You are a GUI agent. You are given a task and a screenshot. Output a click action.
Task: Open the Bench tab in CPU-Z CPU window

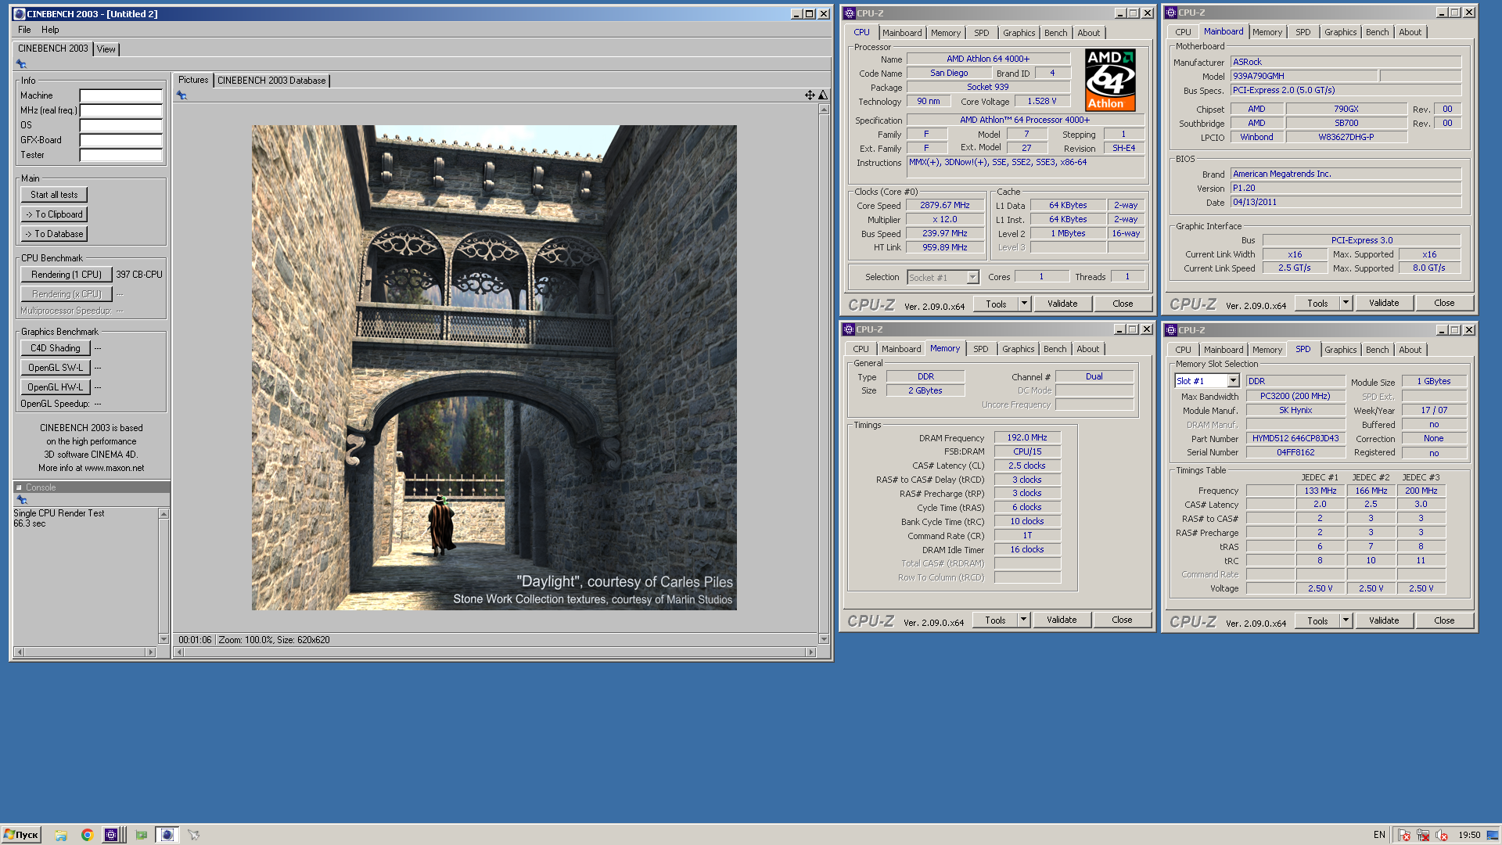tap(1055, 33)
